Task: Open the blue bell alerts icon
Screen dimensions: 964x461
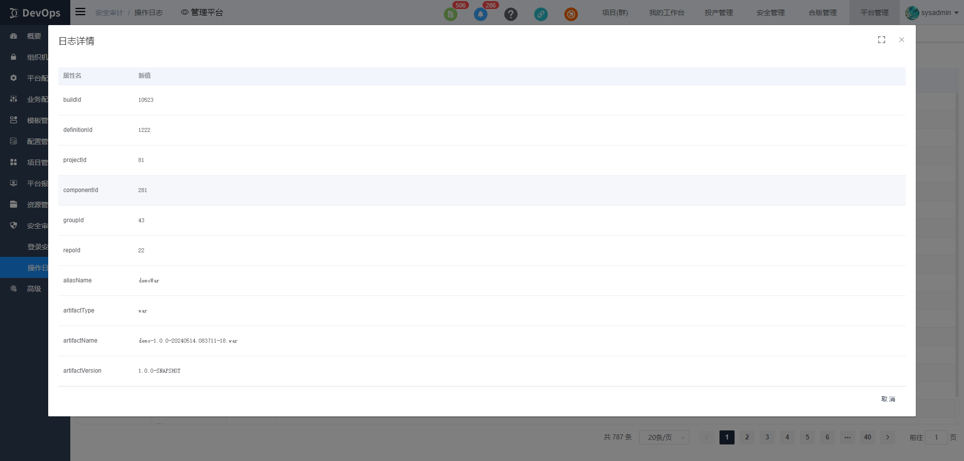Action: click(480, 14)
